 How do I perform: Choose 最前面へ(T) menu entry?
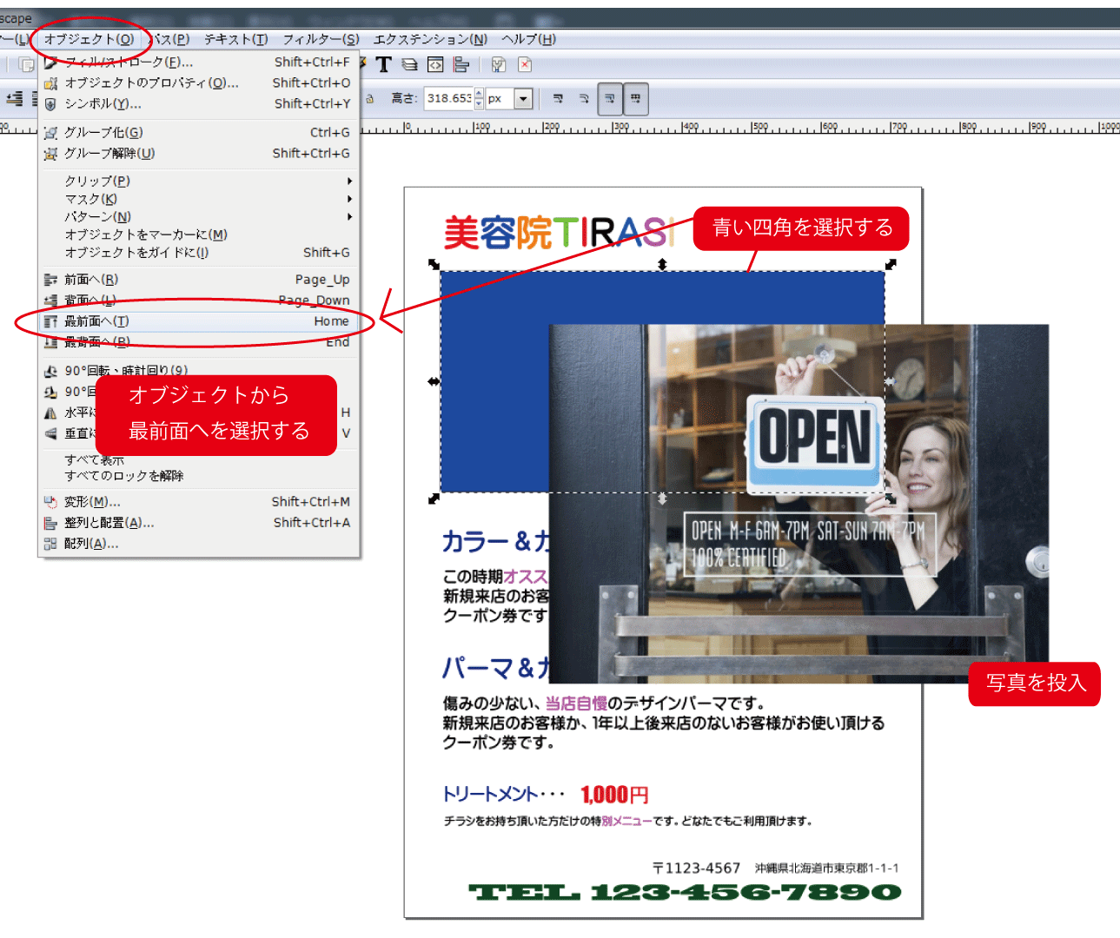pyautogui.click(x=199, y=321)
